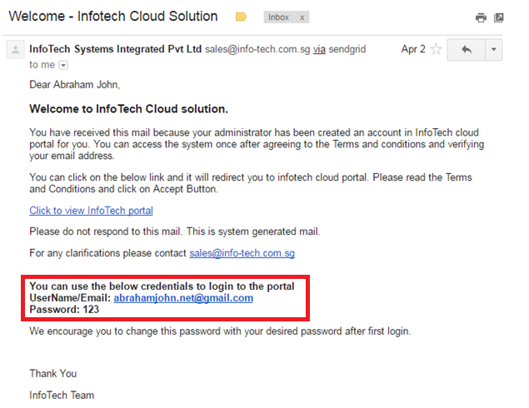
Task: Click the underlined "via" link in the header
Action: [319, 49]
